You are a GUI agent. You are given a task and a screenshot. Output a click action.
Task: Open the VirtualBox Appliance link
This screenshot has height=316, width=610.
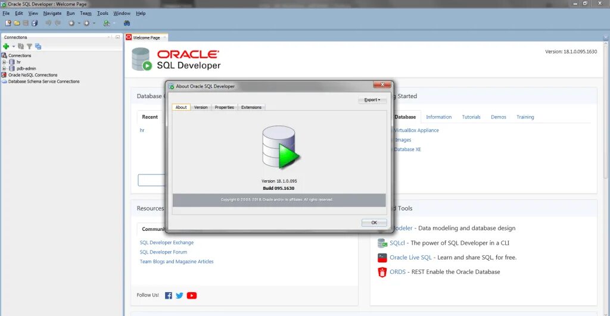tap(416, 130)
